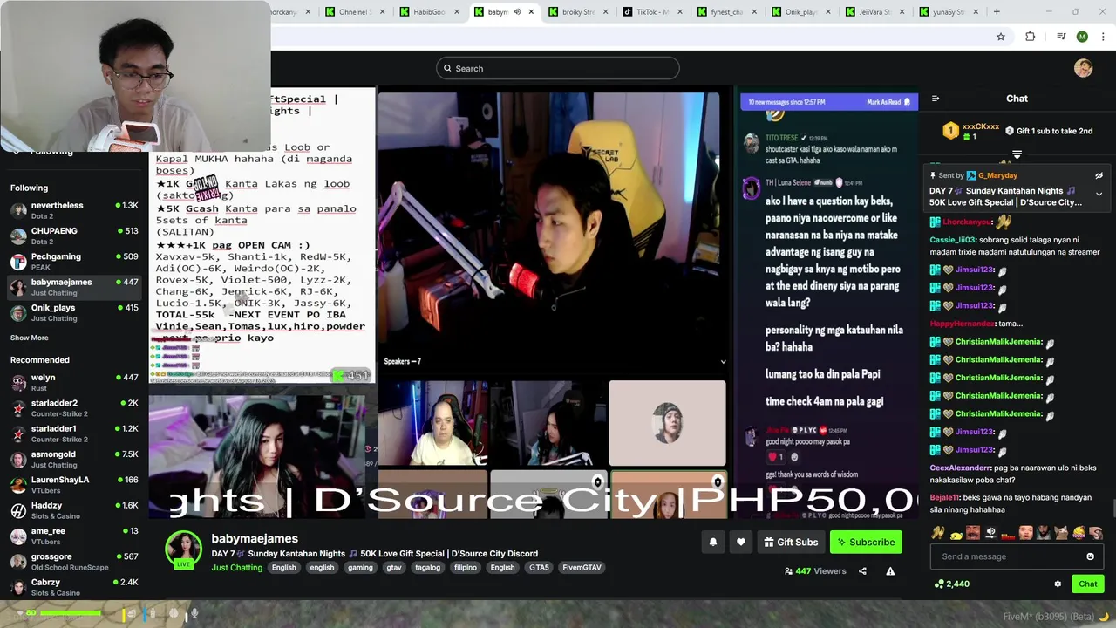Open chat settings gear

[x=1058, y=584]
